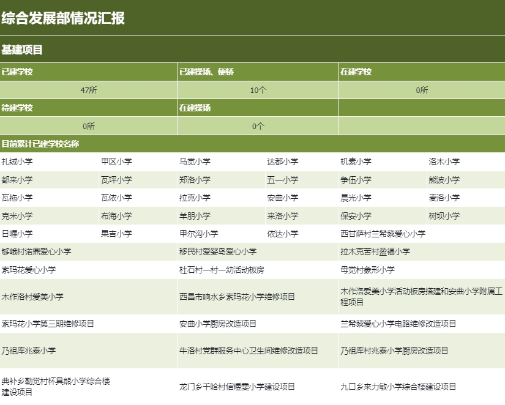Viewport: 505px width, 405px height.
Task: Click the 10个 value cell
Action: click(258, 90)
